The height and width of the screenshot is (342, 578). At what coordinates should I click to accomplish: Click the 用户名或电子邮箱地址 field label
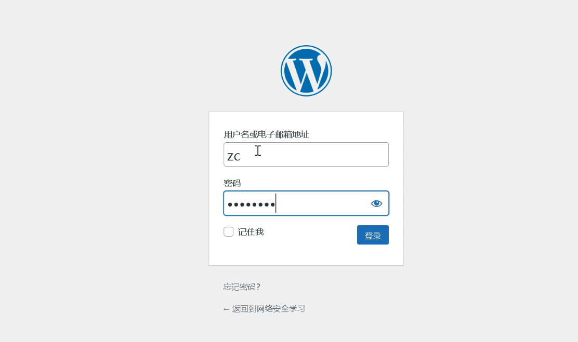point(266,134)
